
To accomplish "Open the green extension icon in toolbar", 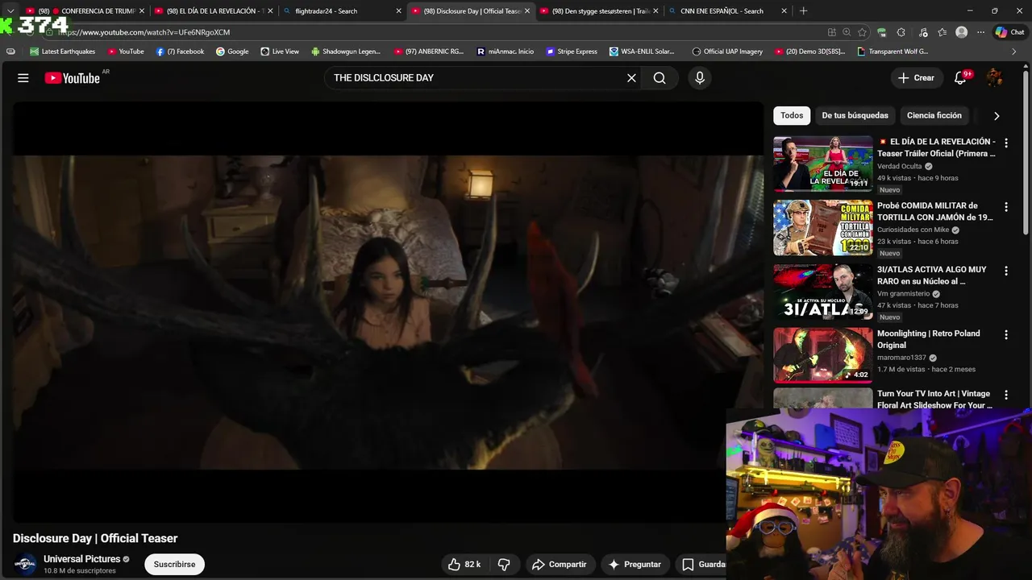I will [x=882, y=32].
